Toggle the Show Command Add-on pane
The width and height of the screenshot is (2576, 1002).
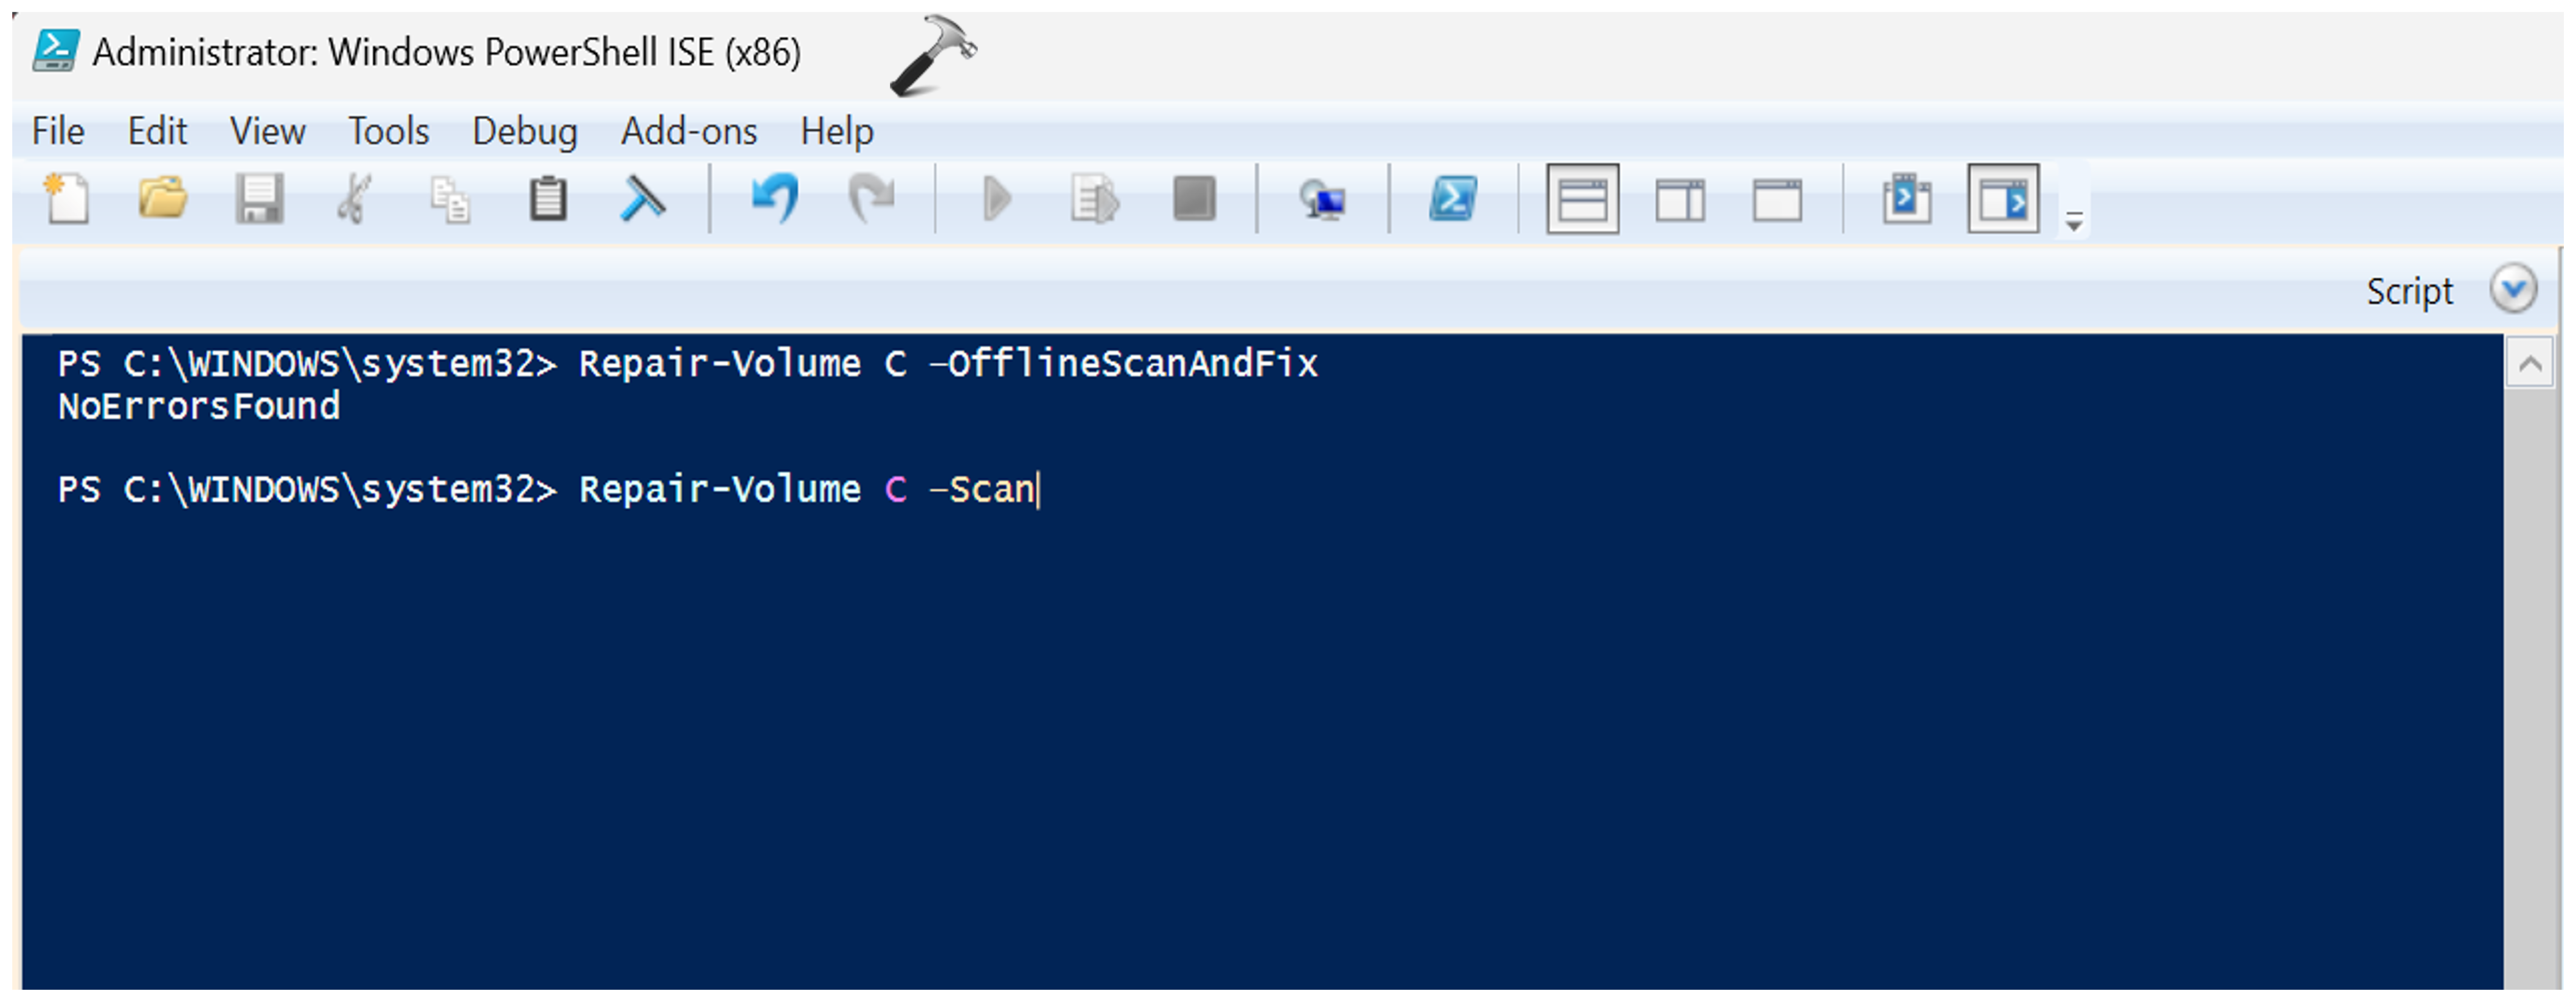[2003, 199]
